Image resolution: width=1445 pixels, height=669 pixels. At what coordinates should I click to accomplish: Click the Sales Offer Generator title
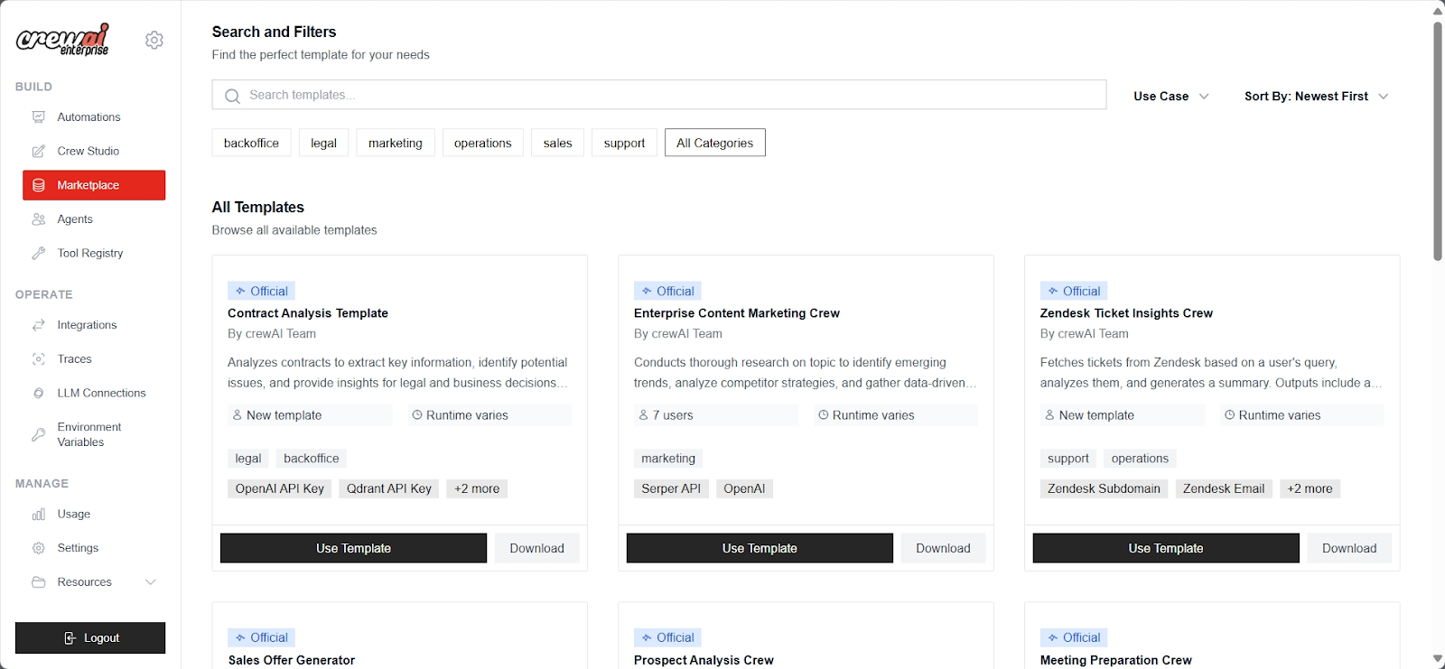(292, 660)
